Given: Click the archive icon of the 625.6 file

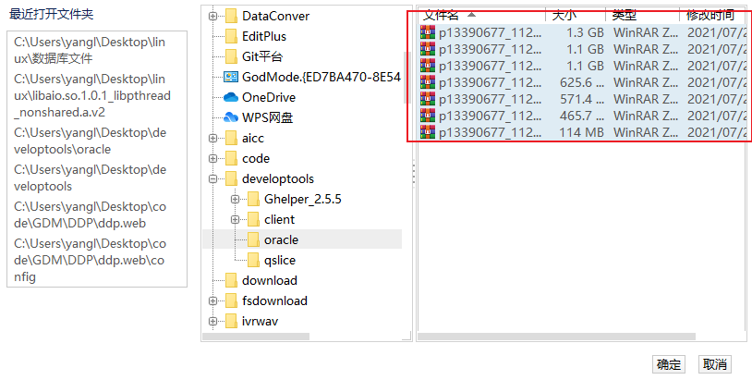Looking at the screenshot, I should pos(427,82).
